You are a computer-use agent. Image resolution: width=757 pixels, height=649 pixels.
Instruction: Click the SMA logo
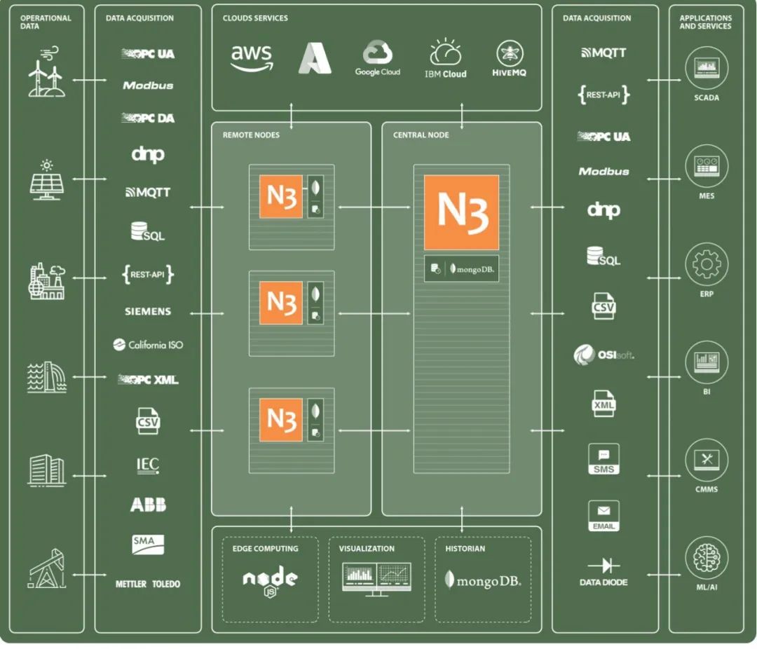point(148,544)
